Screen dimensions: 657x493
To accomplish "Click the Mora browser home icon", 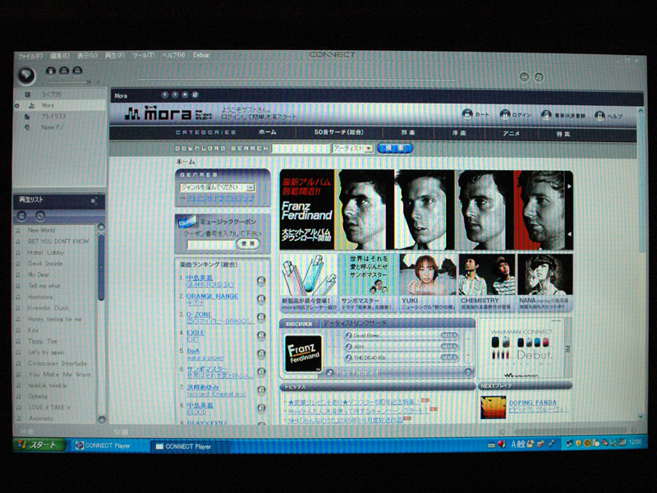I will tap(185, 94).
